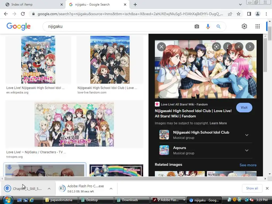Close the image preview panel

point(161,47)
